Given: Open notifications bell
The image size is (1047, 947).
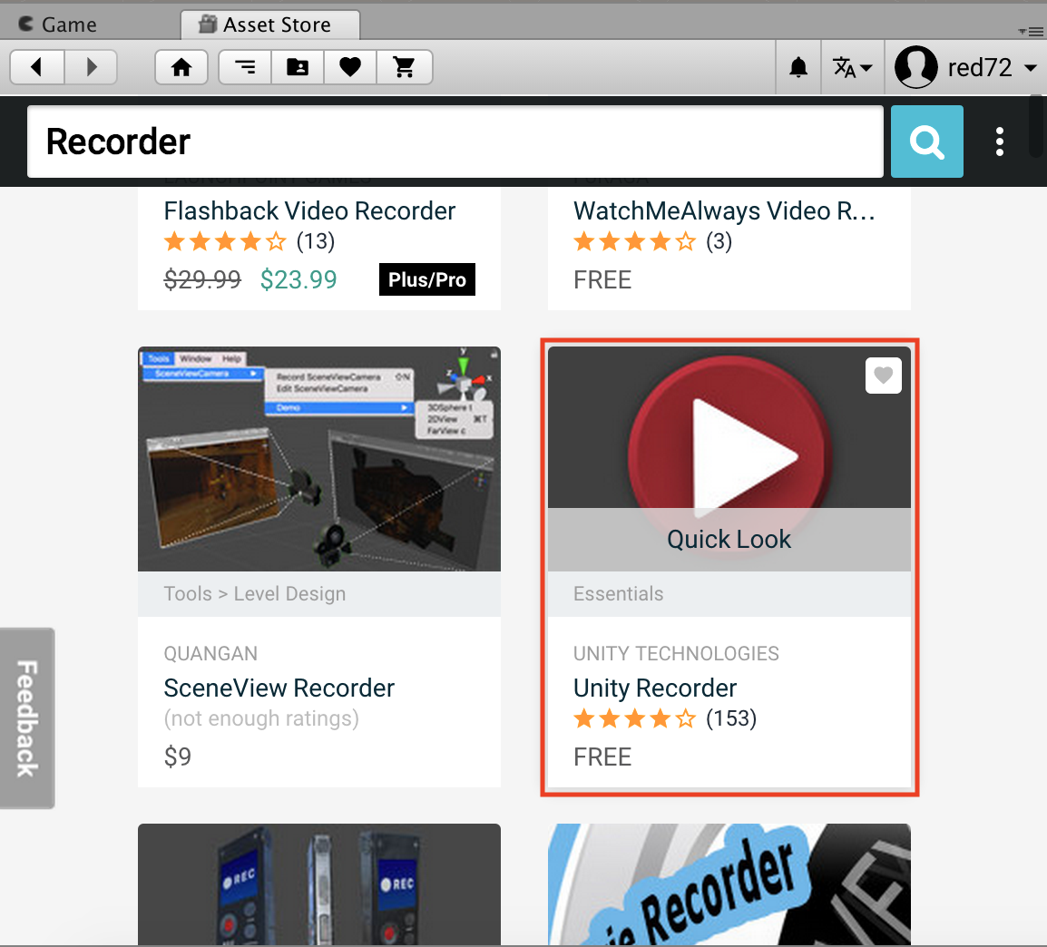Looking at the screenshot, I should (x=798, y=67).
